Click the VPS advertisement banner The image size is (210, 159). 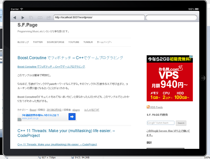click(170, 78)
